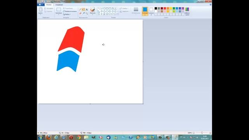Select the Magnifier tool
Viewport: 249px width, 140px height.
pos(87,13)
